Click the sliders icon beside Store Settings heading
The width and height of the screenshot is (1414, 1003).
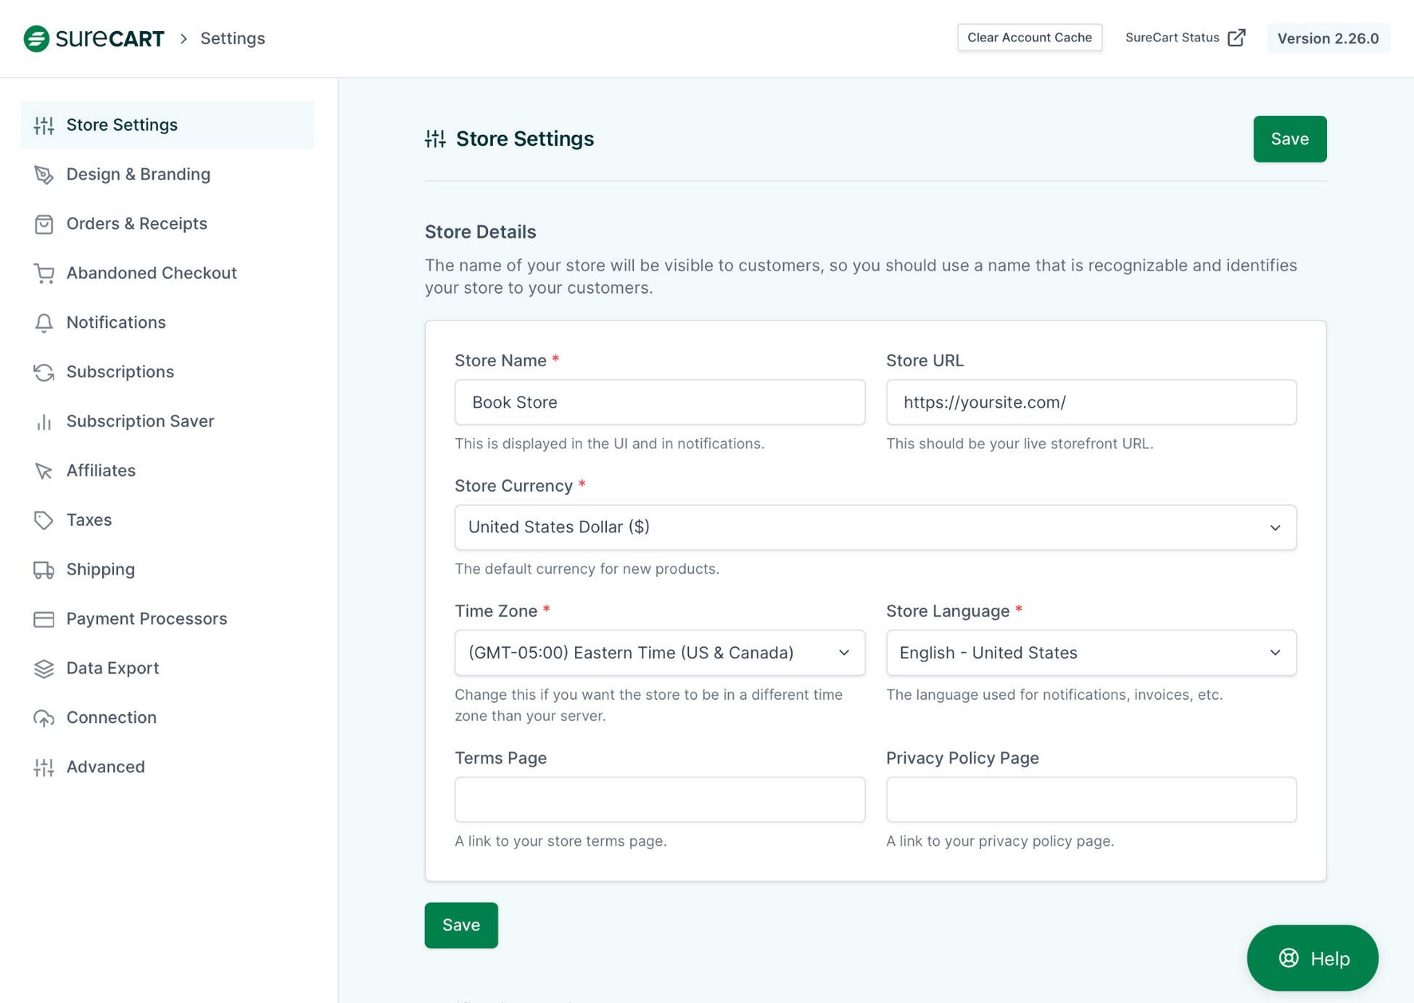(x=435, y=139)
